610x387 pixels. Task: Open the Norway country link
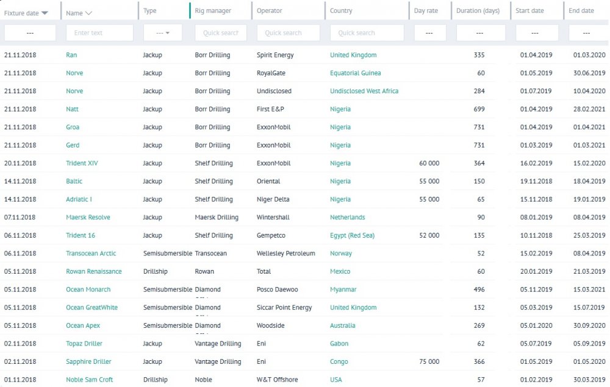point(341,254)
